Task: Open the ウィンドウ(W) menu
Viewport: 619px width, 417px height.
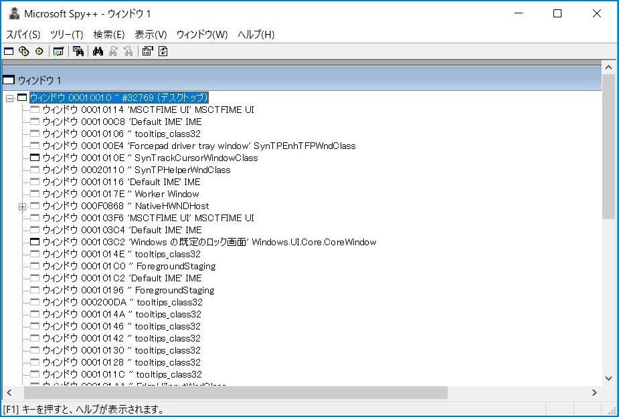Action: pos(202,35)
